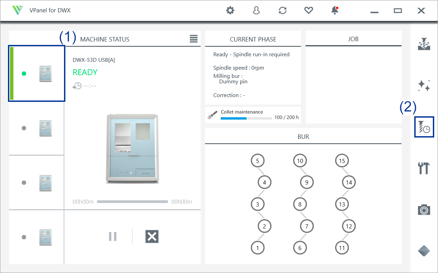Select bur slot 15
This screenshot has width=438, height=273.
pos(342,161)
